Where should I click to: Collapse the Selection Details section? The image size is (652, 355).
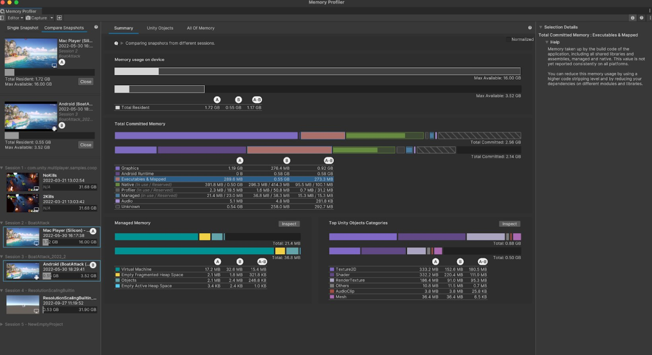pos(541,27)
